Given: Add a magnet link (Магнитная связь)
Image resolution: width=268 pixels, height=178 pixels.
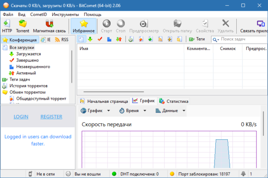Looking at the screenshot, I should coord(49,26).
